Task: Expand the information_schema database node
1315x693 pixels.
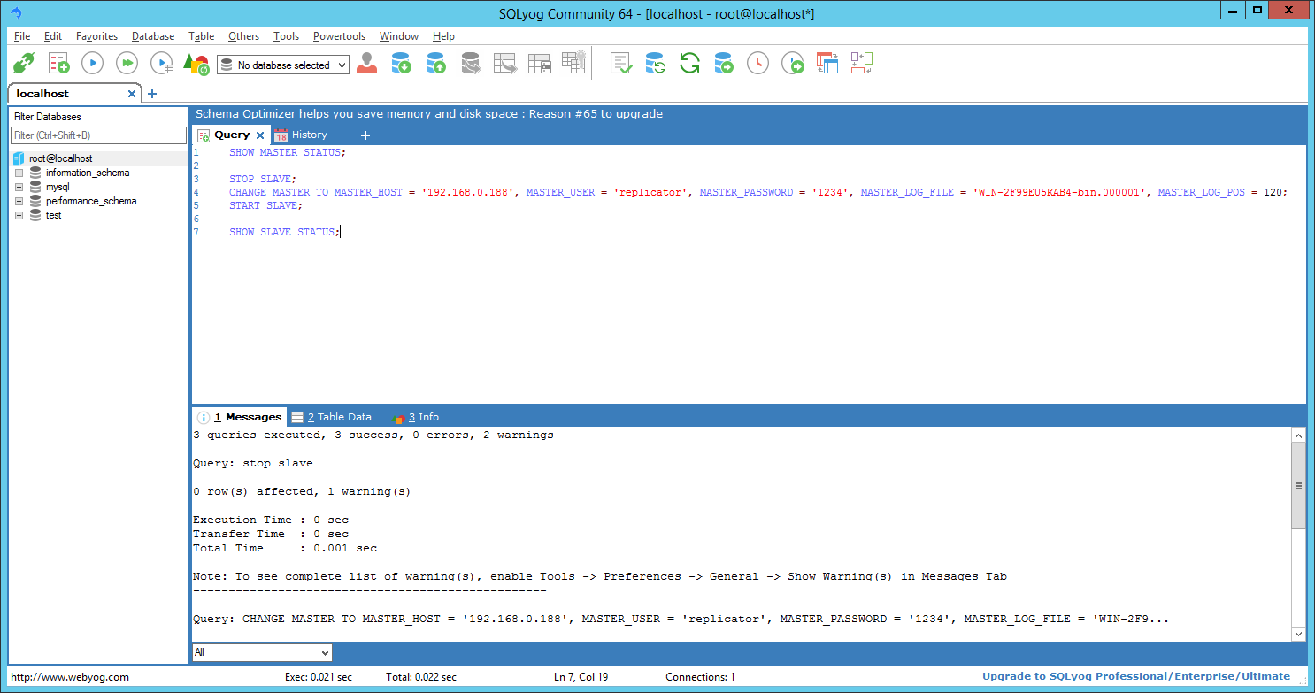Action: pyautogui.click(x=19, y=173)
